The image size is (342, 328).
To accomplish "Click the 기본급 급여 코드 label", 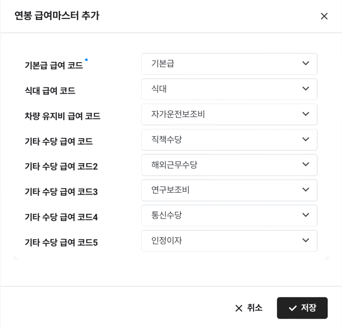I will (x=54, y=66).
